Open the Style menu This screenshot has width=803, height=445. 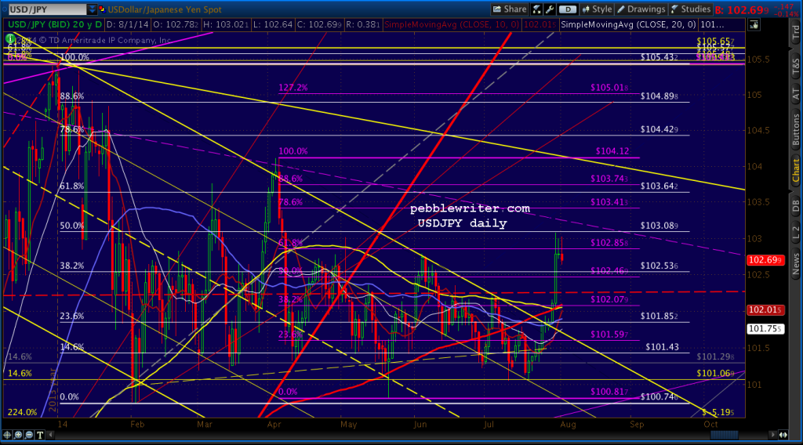tap(597, 9)
